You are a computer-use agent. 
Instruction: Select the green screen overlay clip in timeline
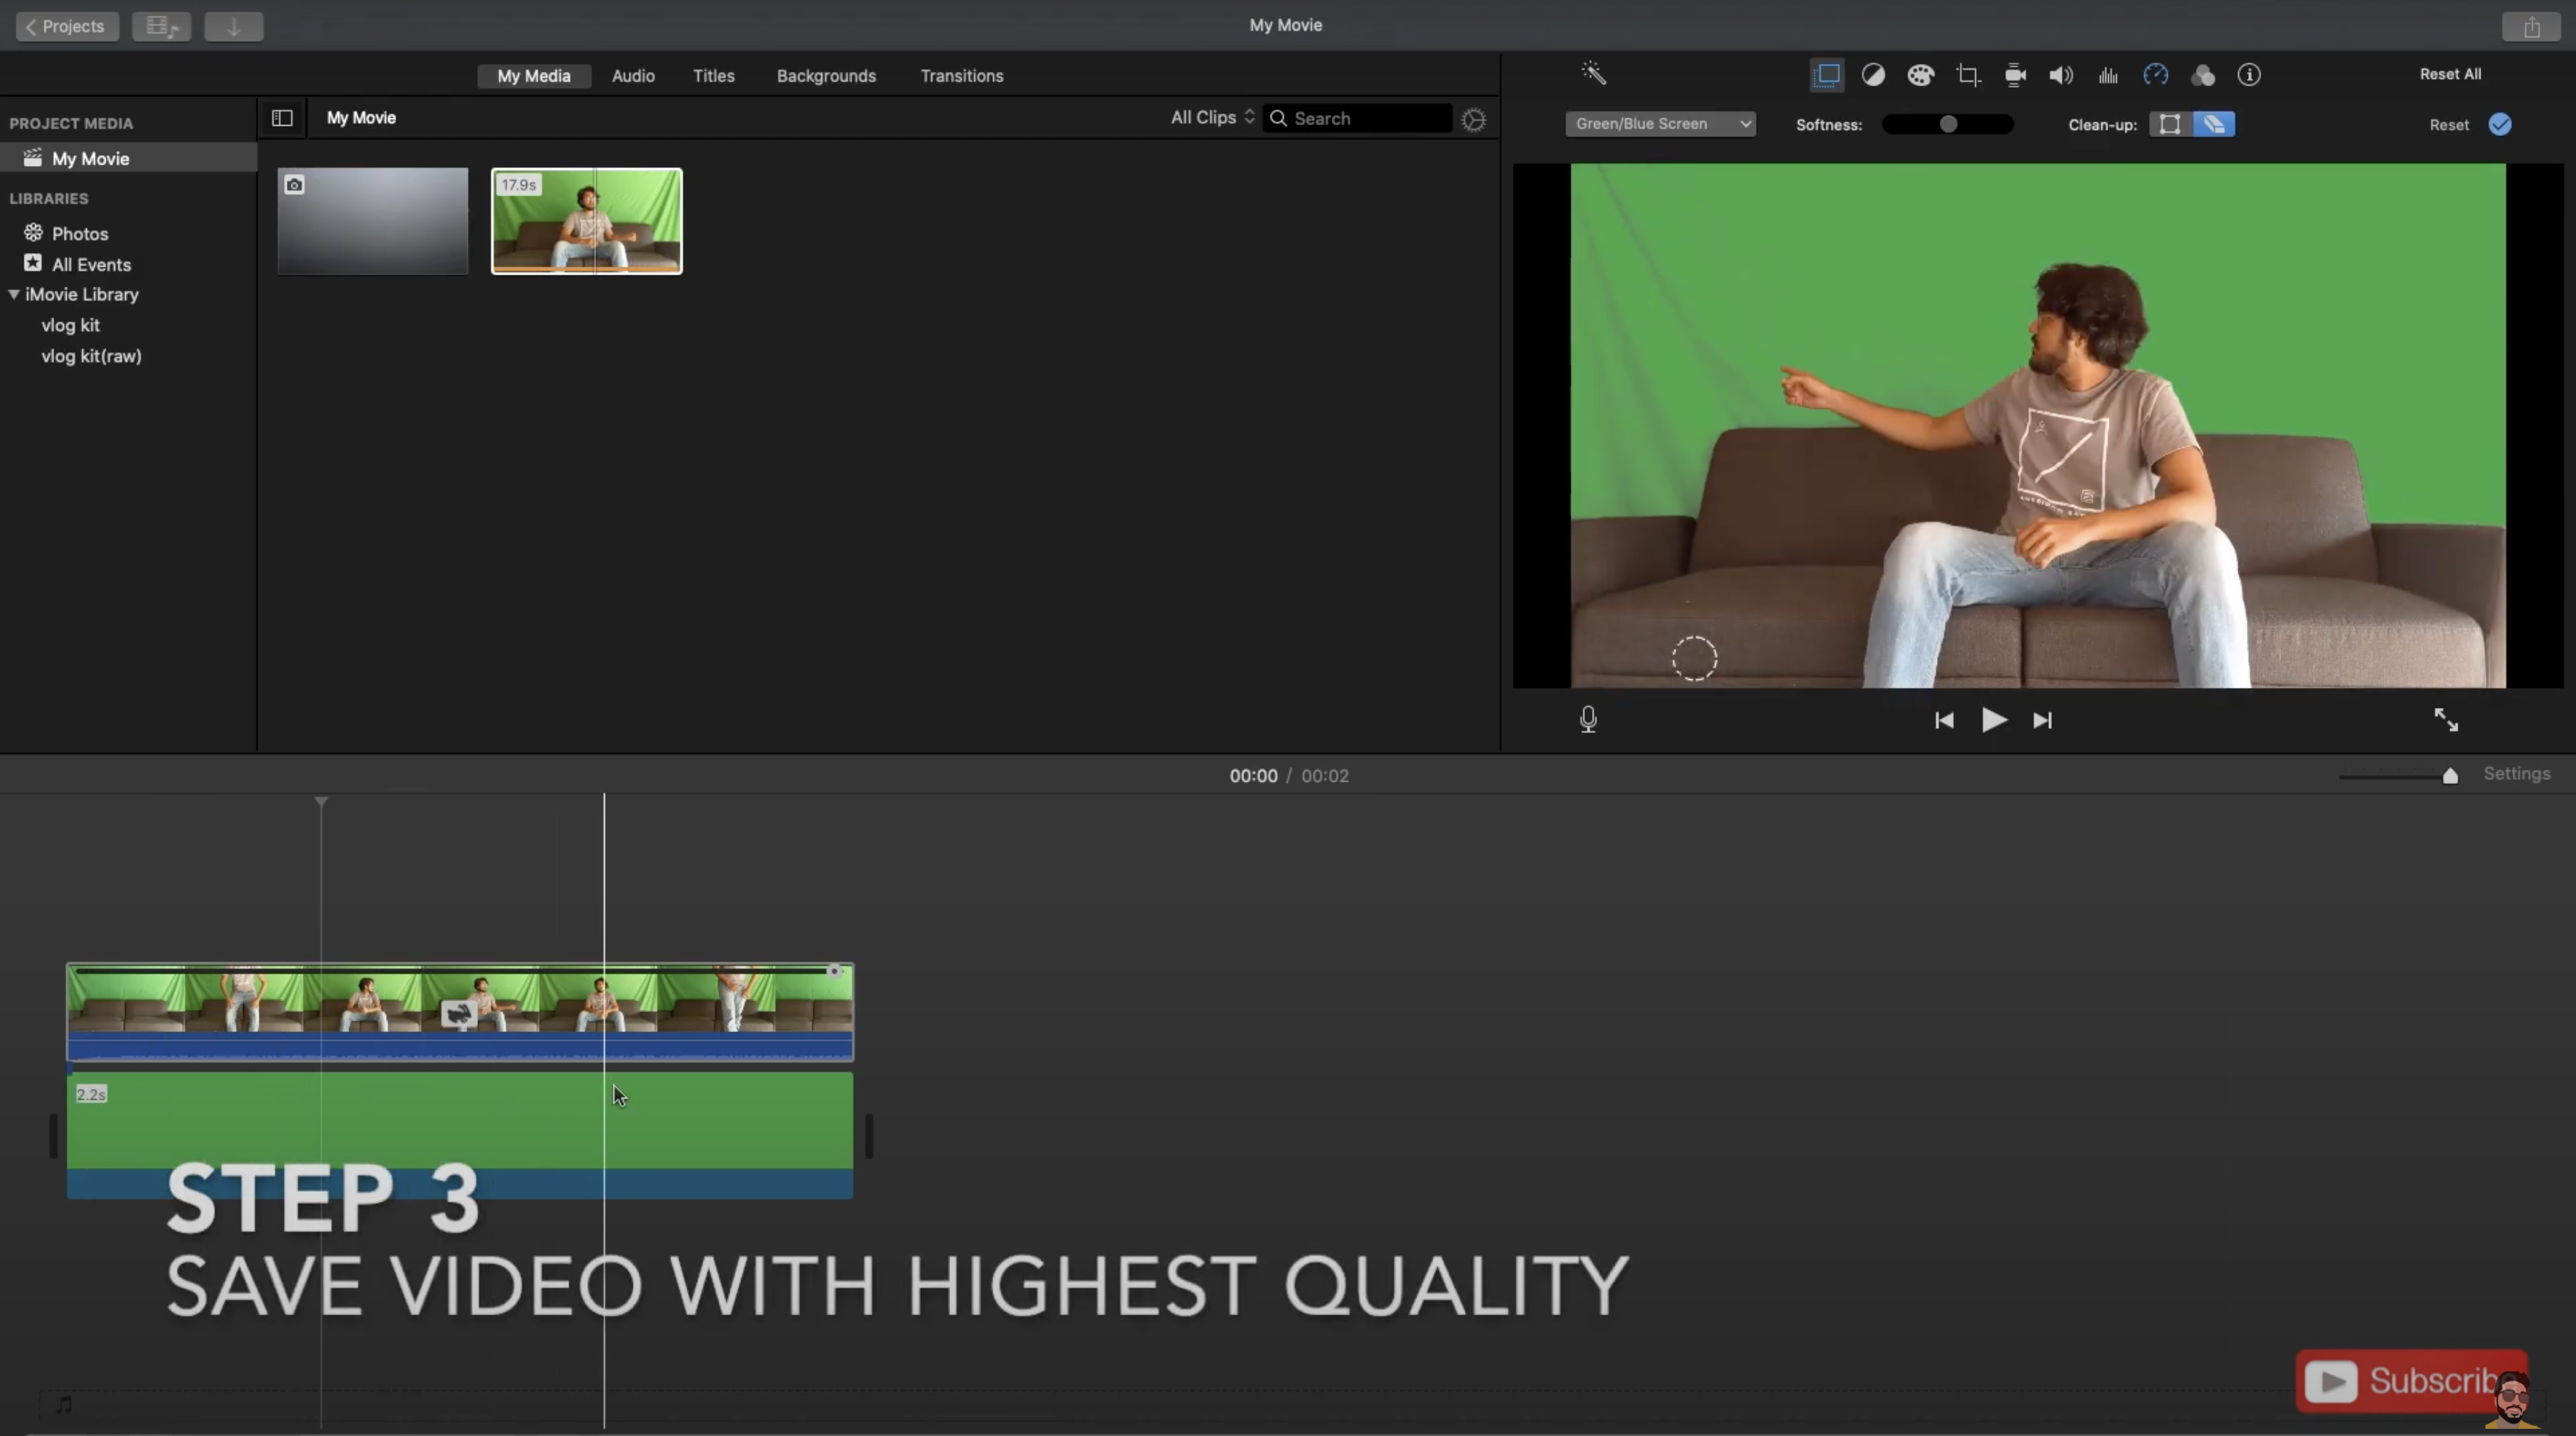[x=460, y=1011]
